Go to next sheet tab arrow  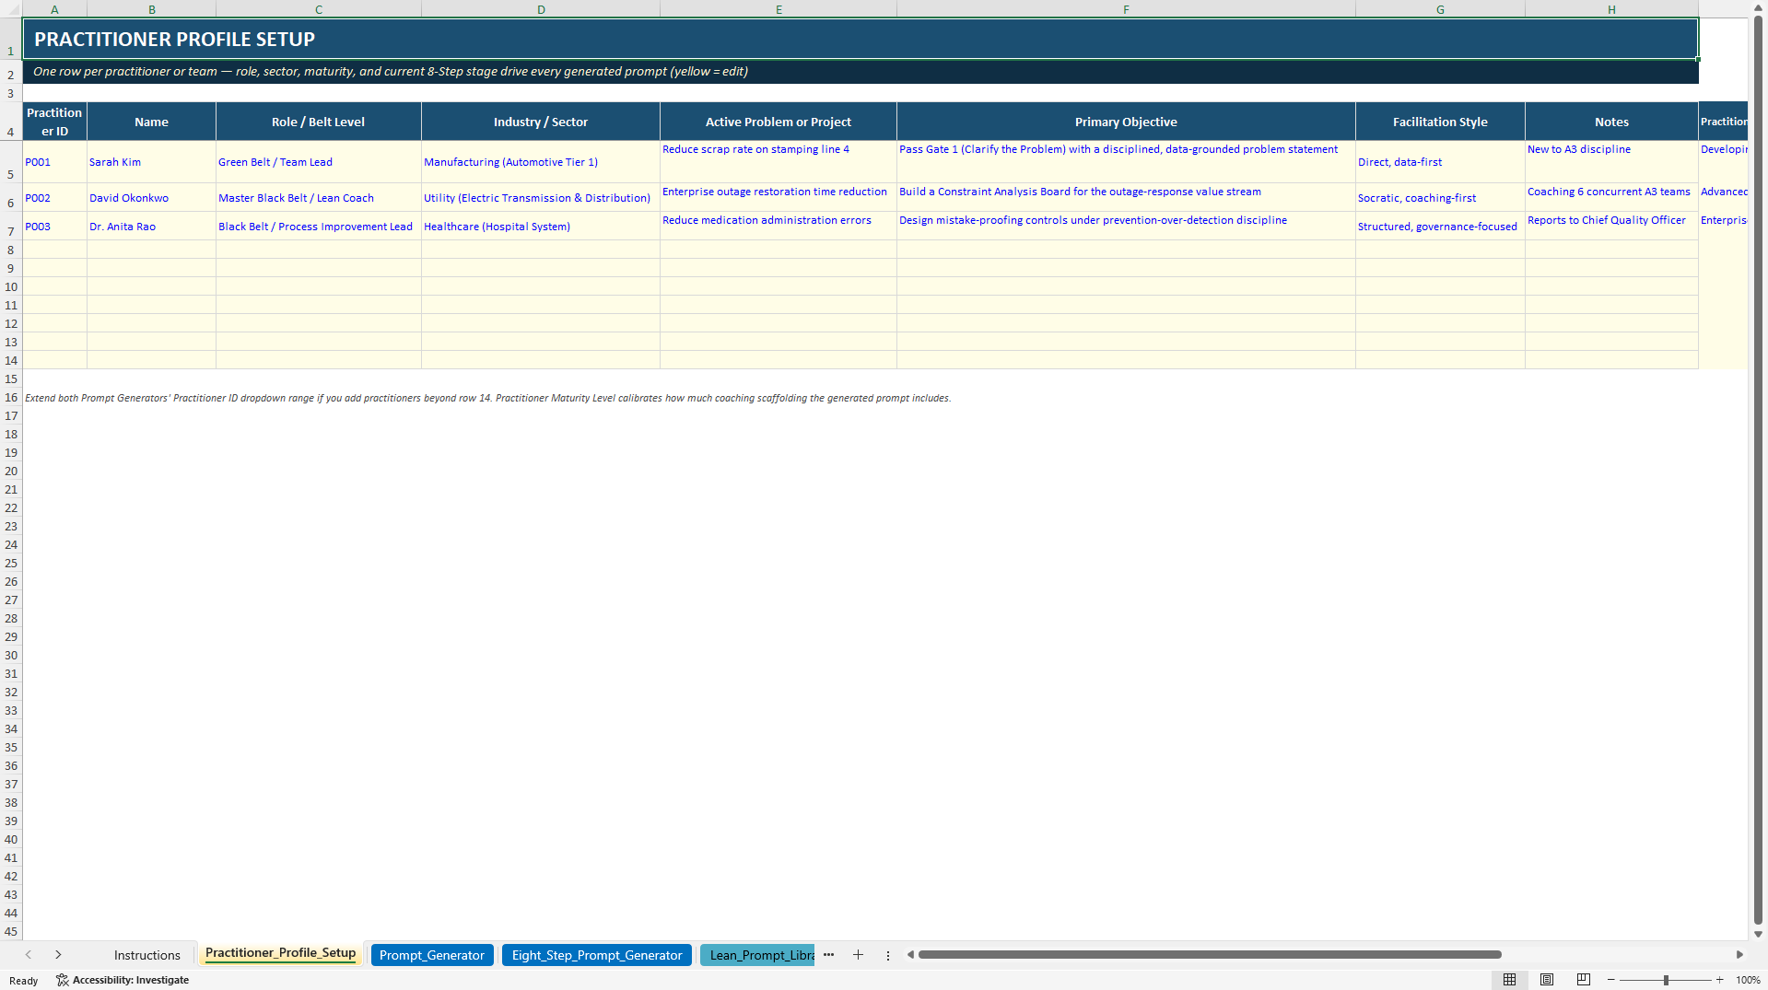(x=58, y=955)
